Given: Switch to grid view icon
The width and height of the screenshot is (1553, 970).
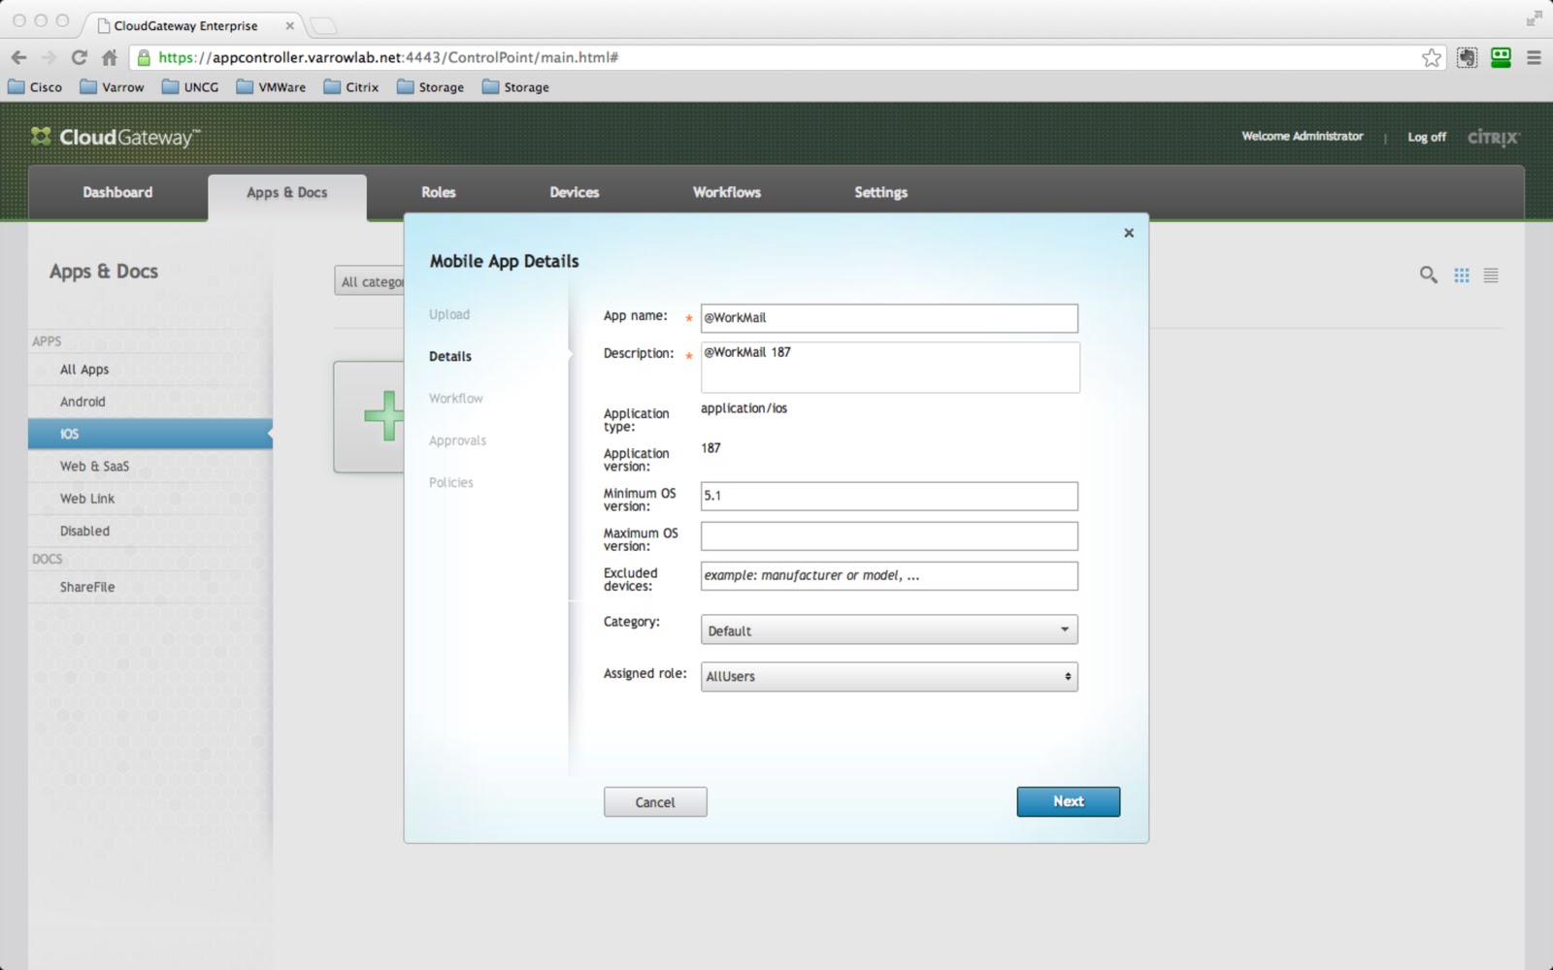Looking at the screenshot, I should (x=1462, y=275).
